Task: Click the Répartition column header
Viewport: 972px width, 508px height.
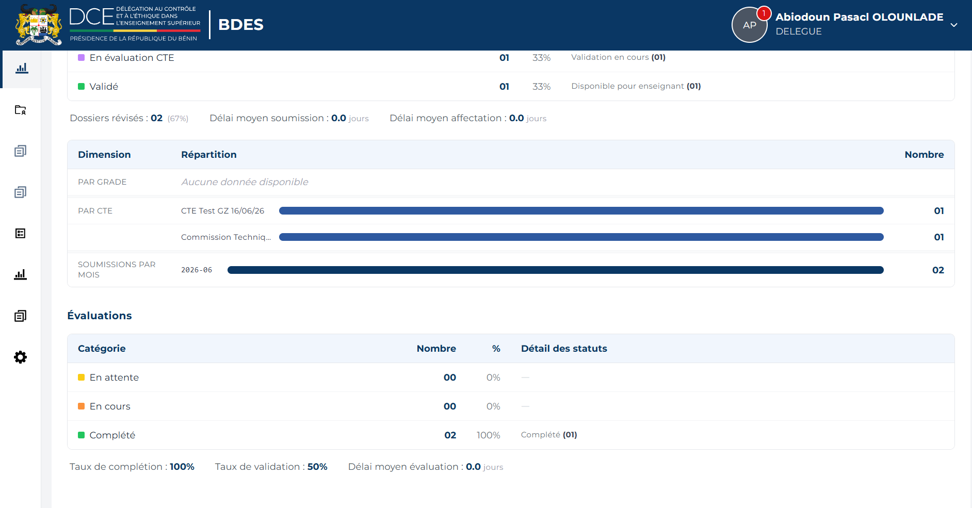Action: point(209,155)
